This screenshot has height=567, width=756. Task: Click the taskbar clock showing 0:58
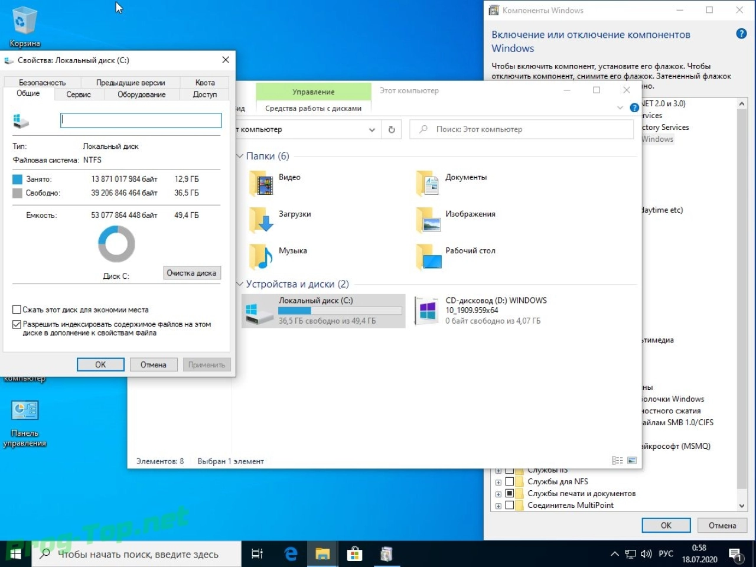point(699,554)
